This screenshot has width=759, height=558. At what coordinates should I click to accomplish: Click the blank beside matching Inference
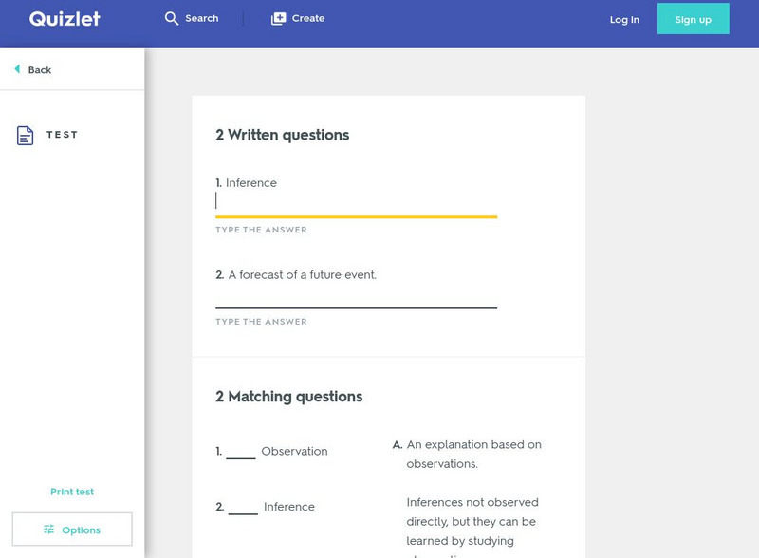coord(243,507)
